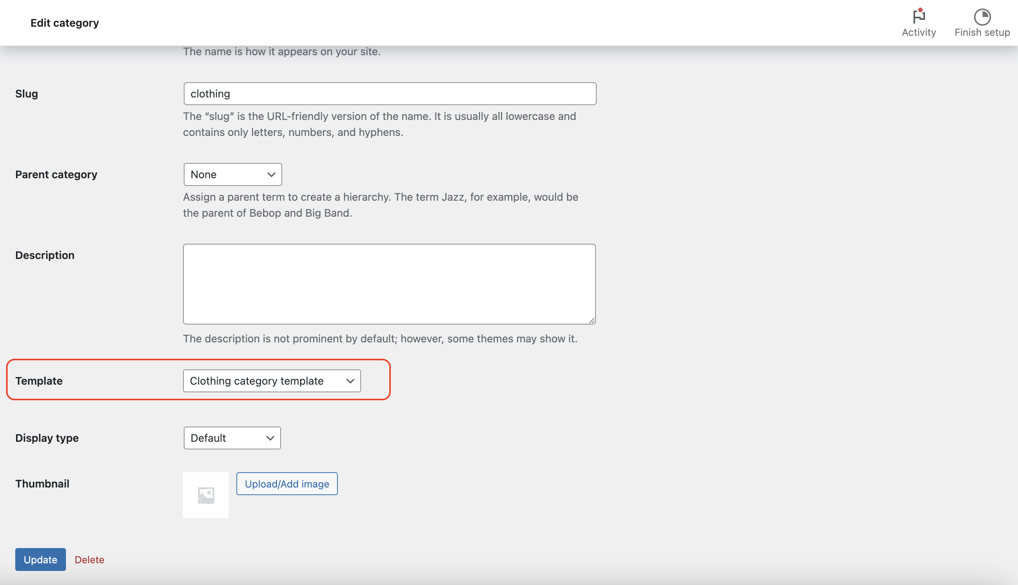Click the blue Update button
This screenshot has width=1018, height=585.
point(40,559)
